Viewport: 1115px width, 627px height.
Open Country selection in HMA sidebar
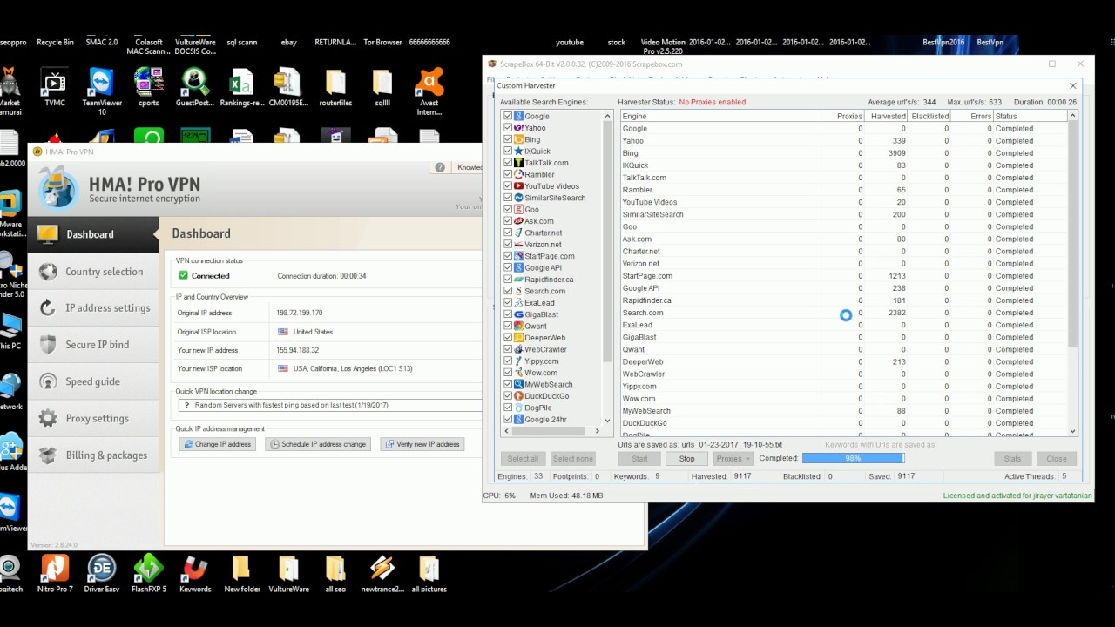(x=93, y=272)
